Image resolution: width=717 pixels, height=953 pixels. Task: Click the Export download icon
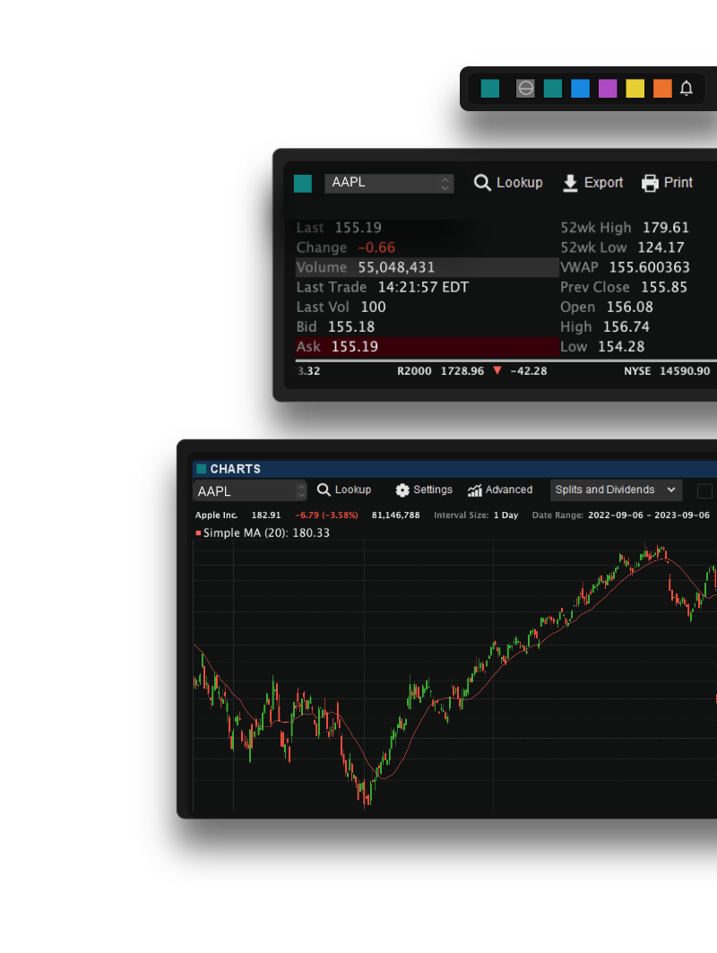570,183
